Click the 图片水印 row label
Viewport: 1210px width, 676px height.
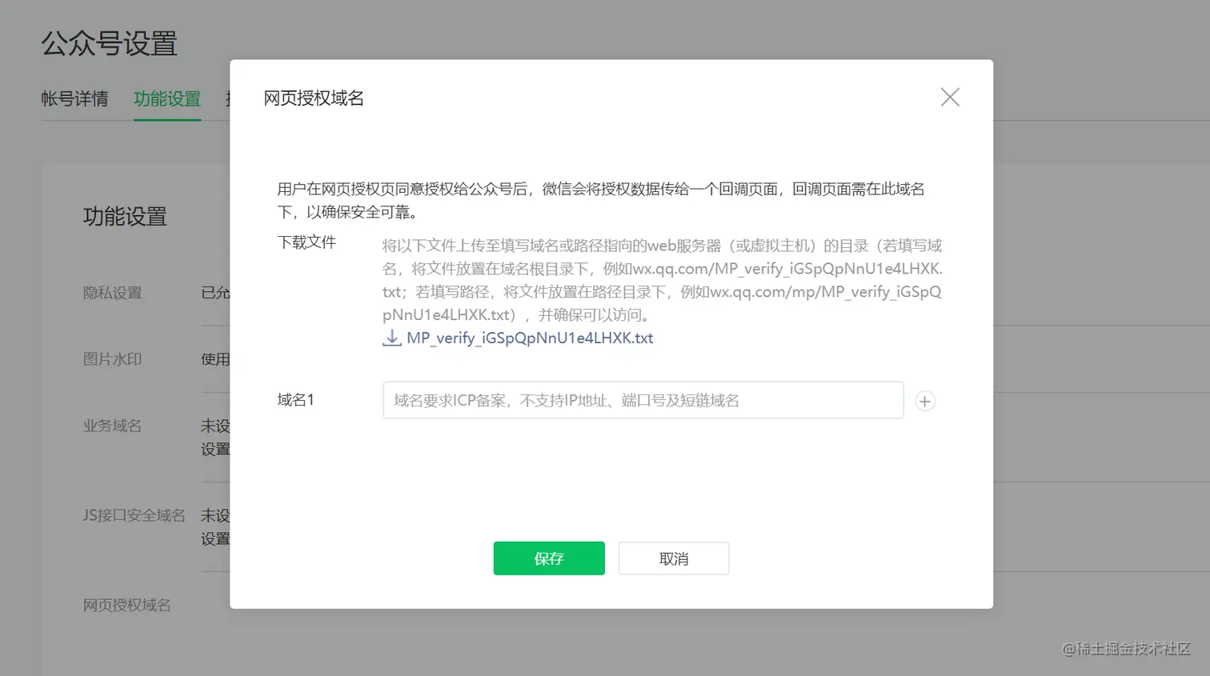(x=113, y=359)
